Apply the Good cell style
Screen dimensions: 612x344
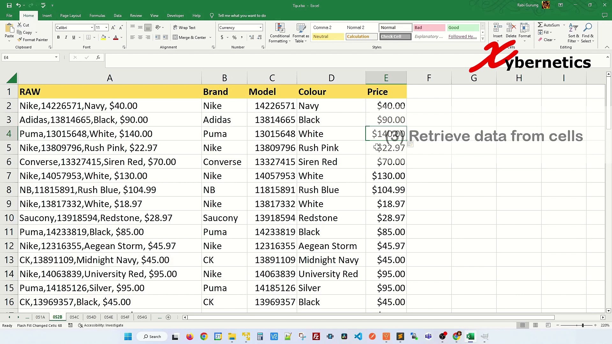(x=463, y=28)
